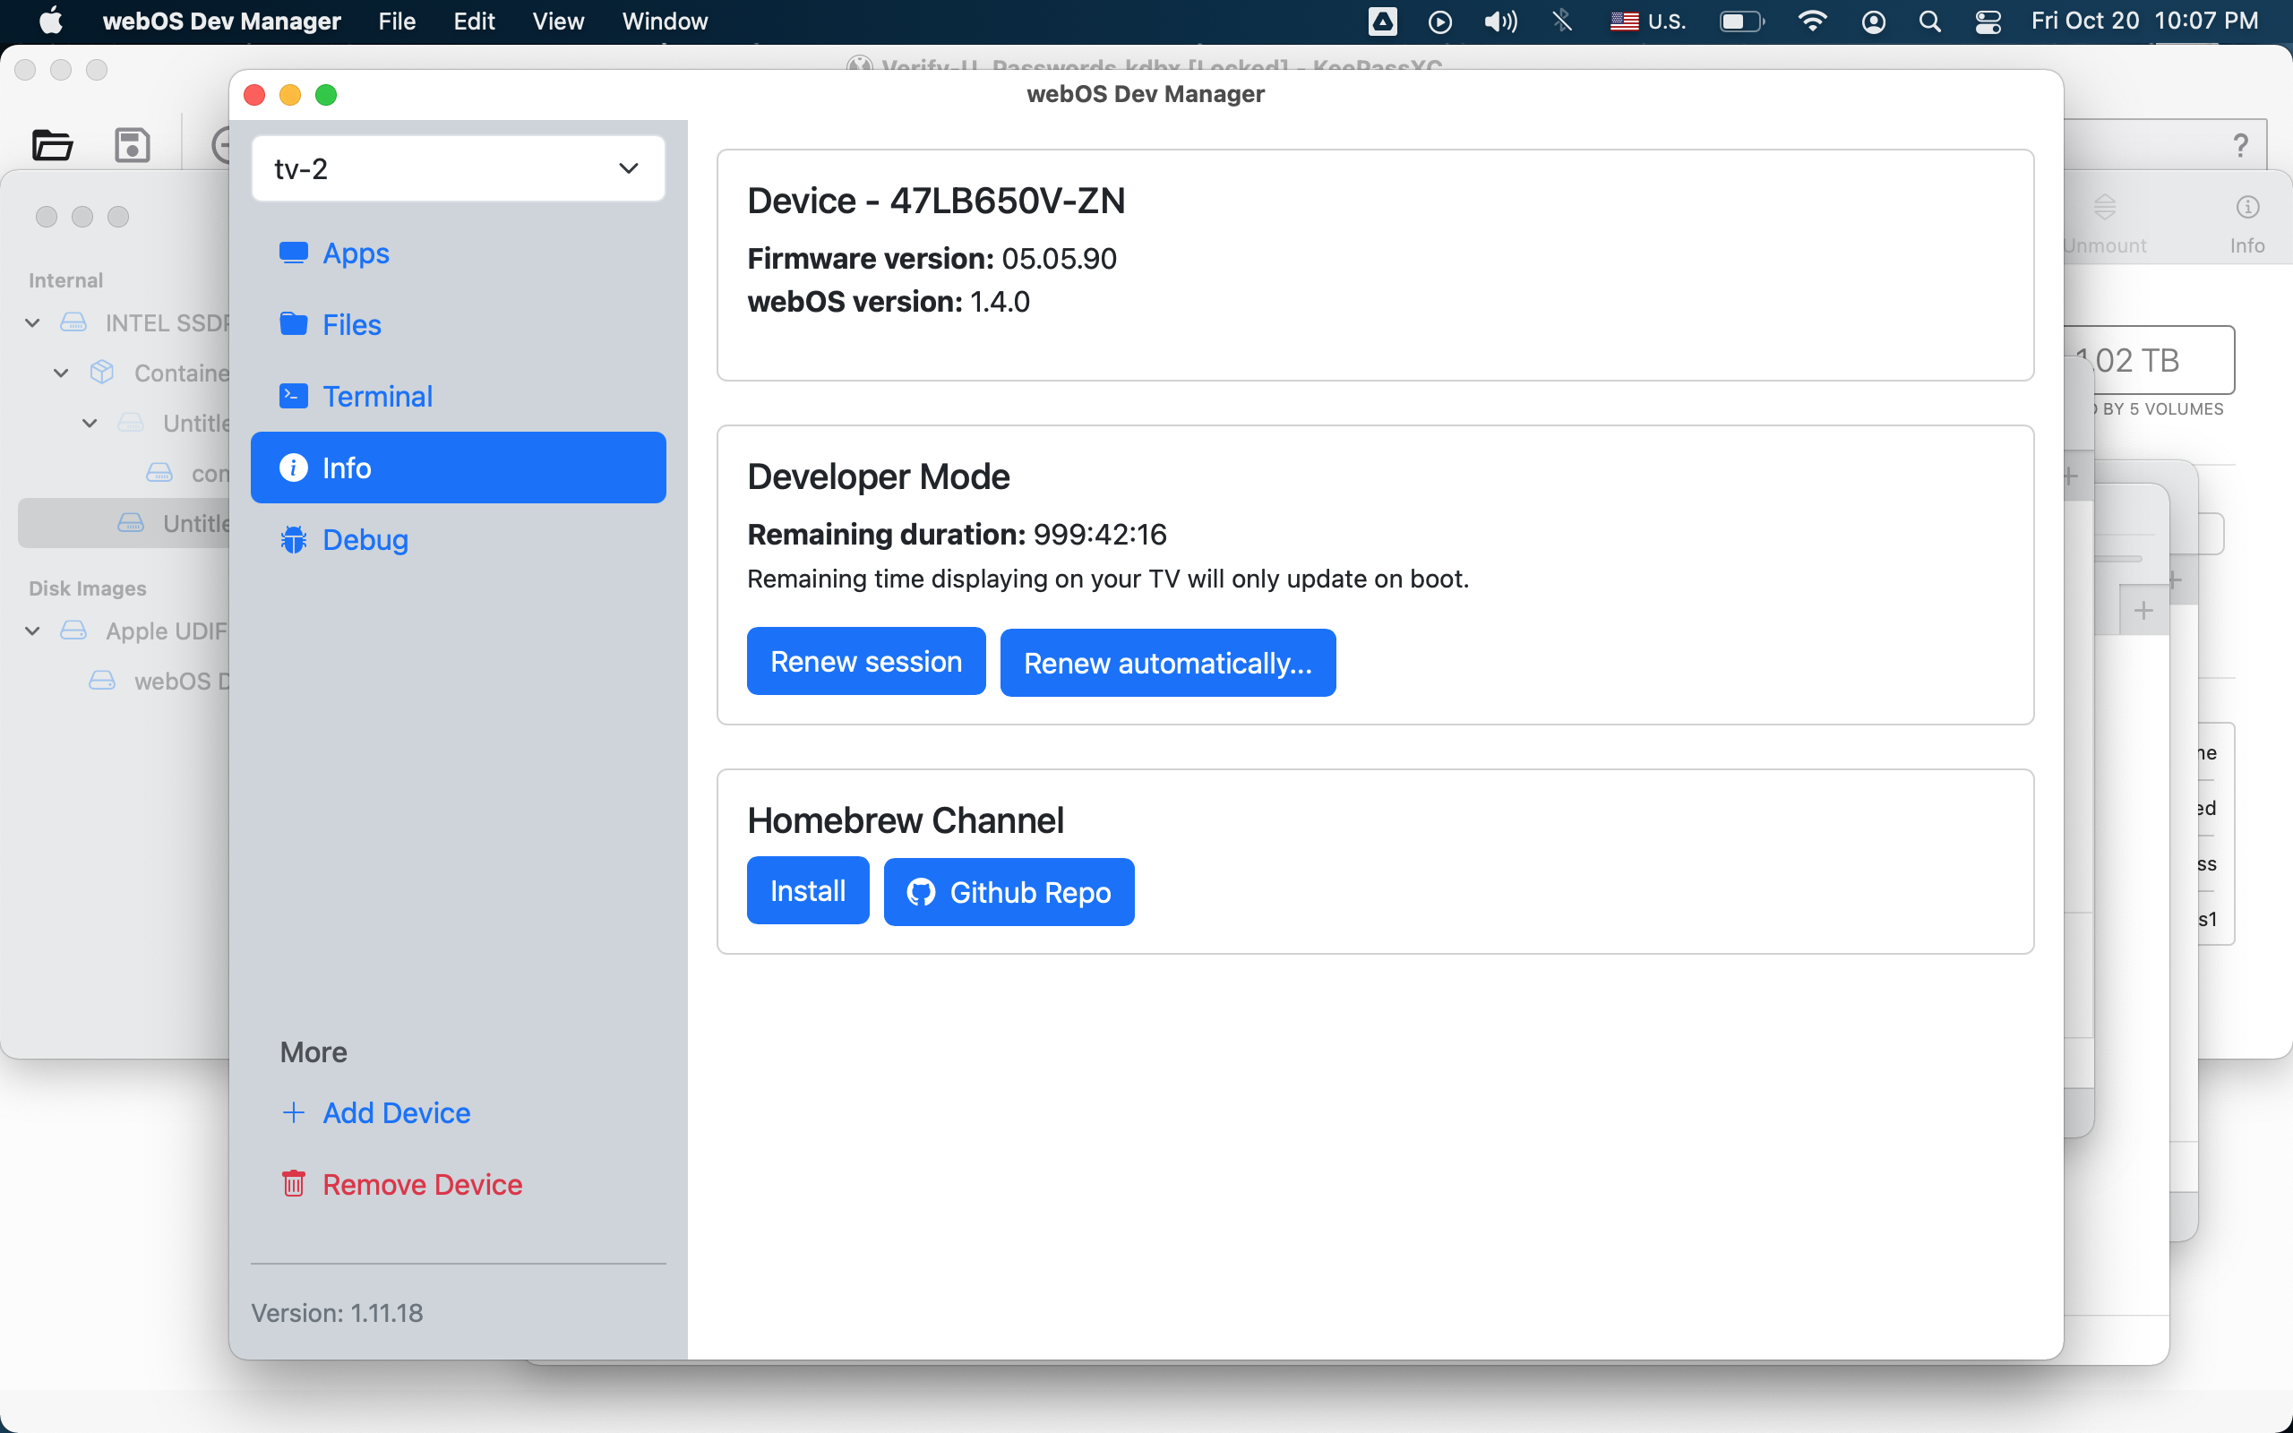Collapse the Apple UDIF disk image entry

(32, 631)
